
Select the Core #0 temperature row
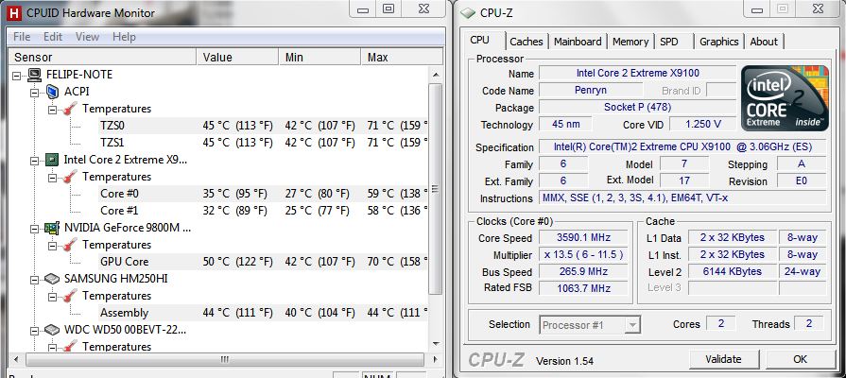tap(264, 194)
